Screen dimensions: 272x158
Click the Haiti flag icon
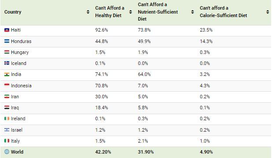click(x=7, y=30)
